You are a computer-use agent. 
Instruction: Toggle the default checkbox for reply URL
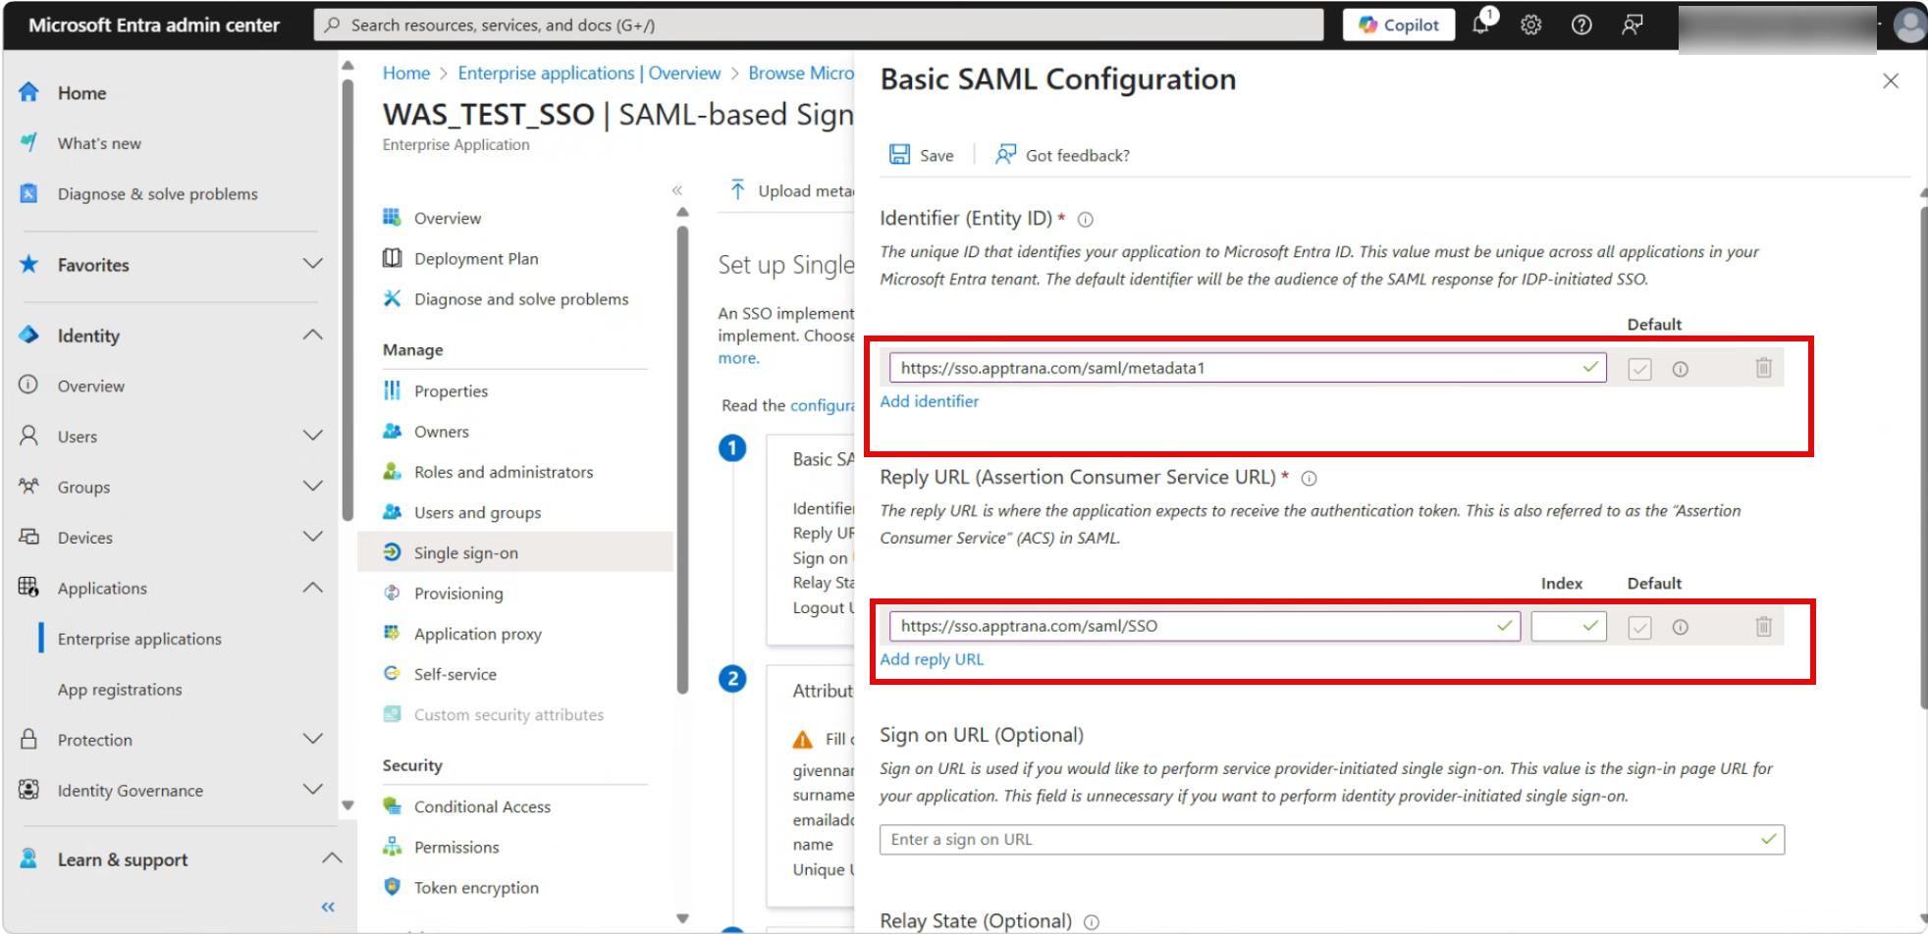tap(1639, 627)
